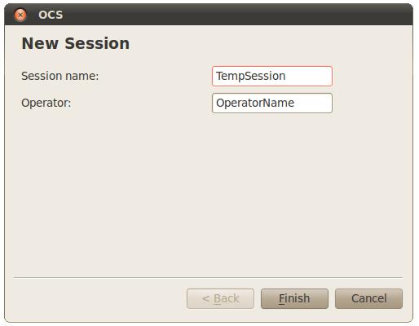Click the disabled Back button

click(x=220, y=298)
